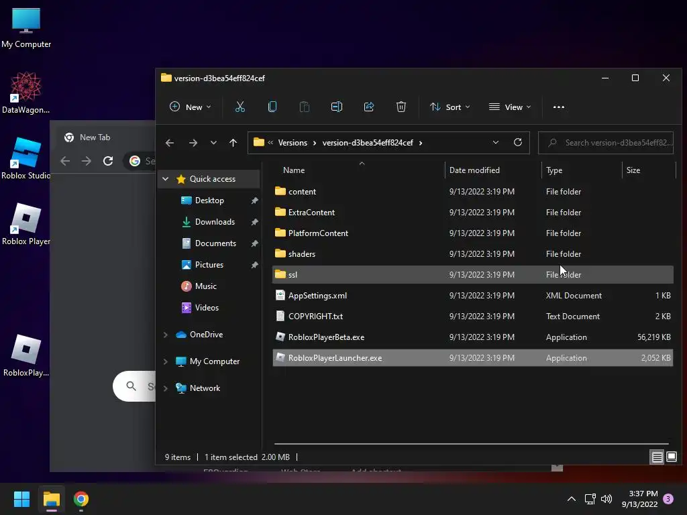Open taskbar clock and date
Viewport: 687px width, 515px height.
point(639,499)
